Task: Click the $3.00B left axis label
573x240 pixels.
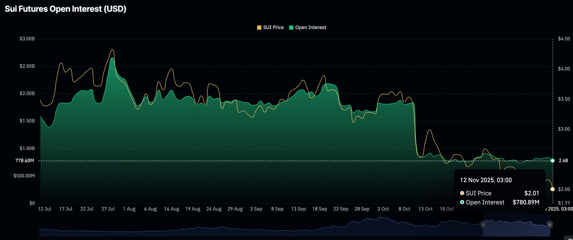Action: pyautogui.click(x=27, y=39)
